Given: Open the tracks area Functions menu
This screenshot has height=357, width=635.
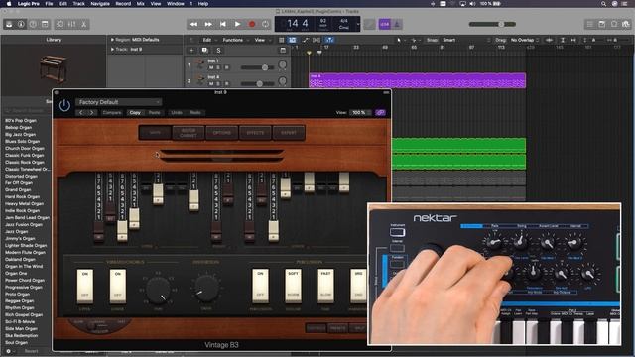Looking at the screenshot, I should [234, 40].
